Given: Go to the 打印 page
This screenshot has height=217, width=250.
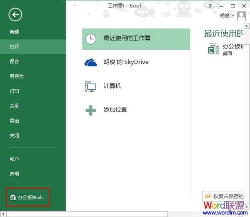Looking at the screenshot, I should tap(14, 91).
